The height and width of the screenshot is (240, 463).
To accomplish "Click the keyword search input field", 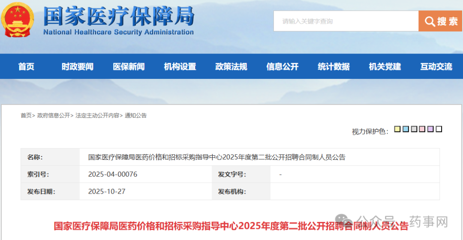I will tap(346, 21).
